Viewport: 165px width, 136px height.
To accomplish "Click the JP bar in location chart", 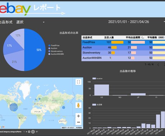I will [x=138, y=94].
